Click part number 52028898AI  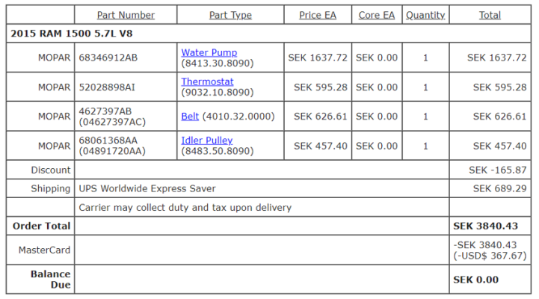coord(107,87)
